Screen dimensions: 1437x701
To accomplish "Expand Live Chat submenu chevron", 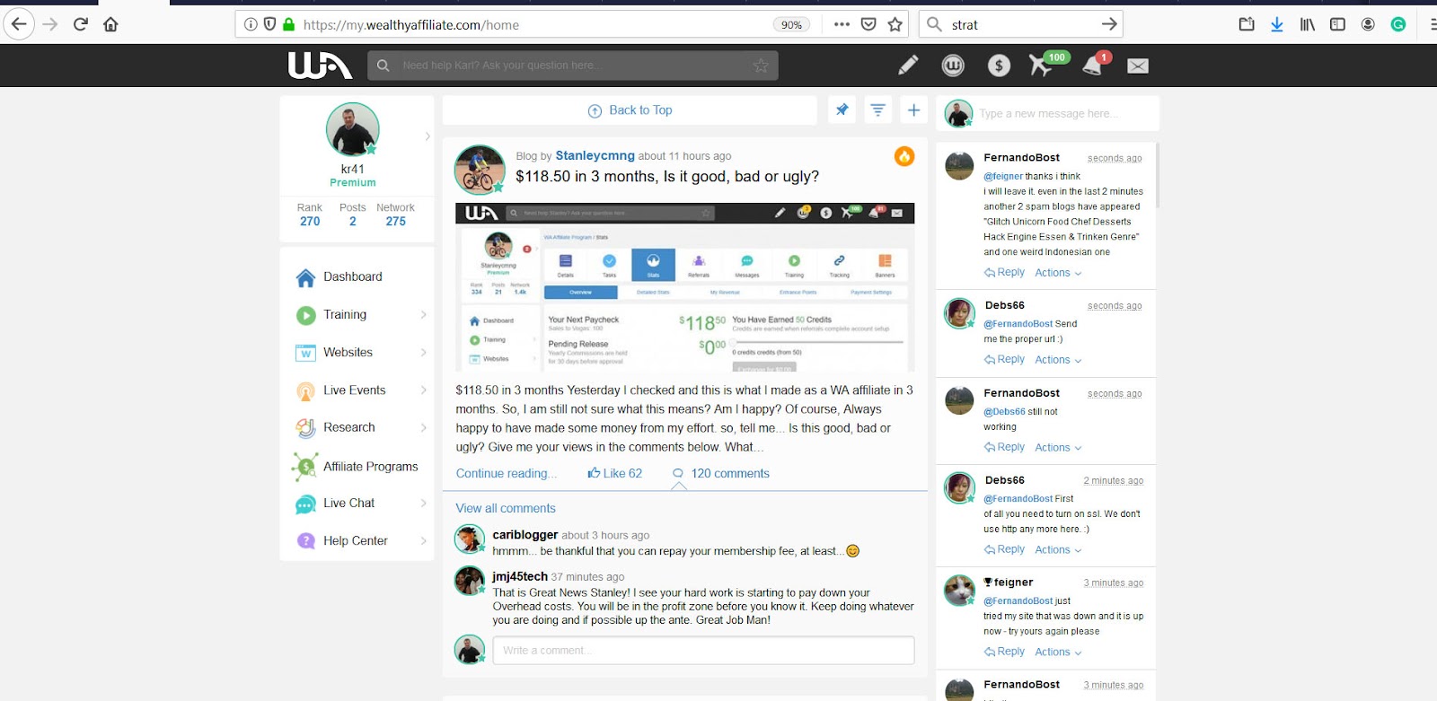I will pos(423,504).
